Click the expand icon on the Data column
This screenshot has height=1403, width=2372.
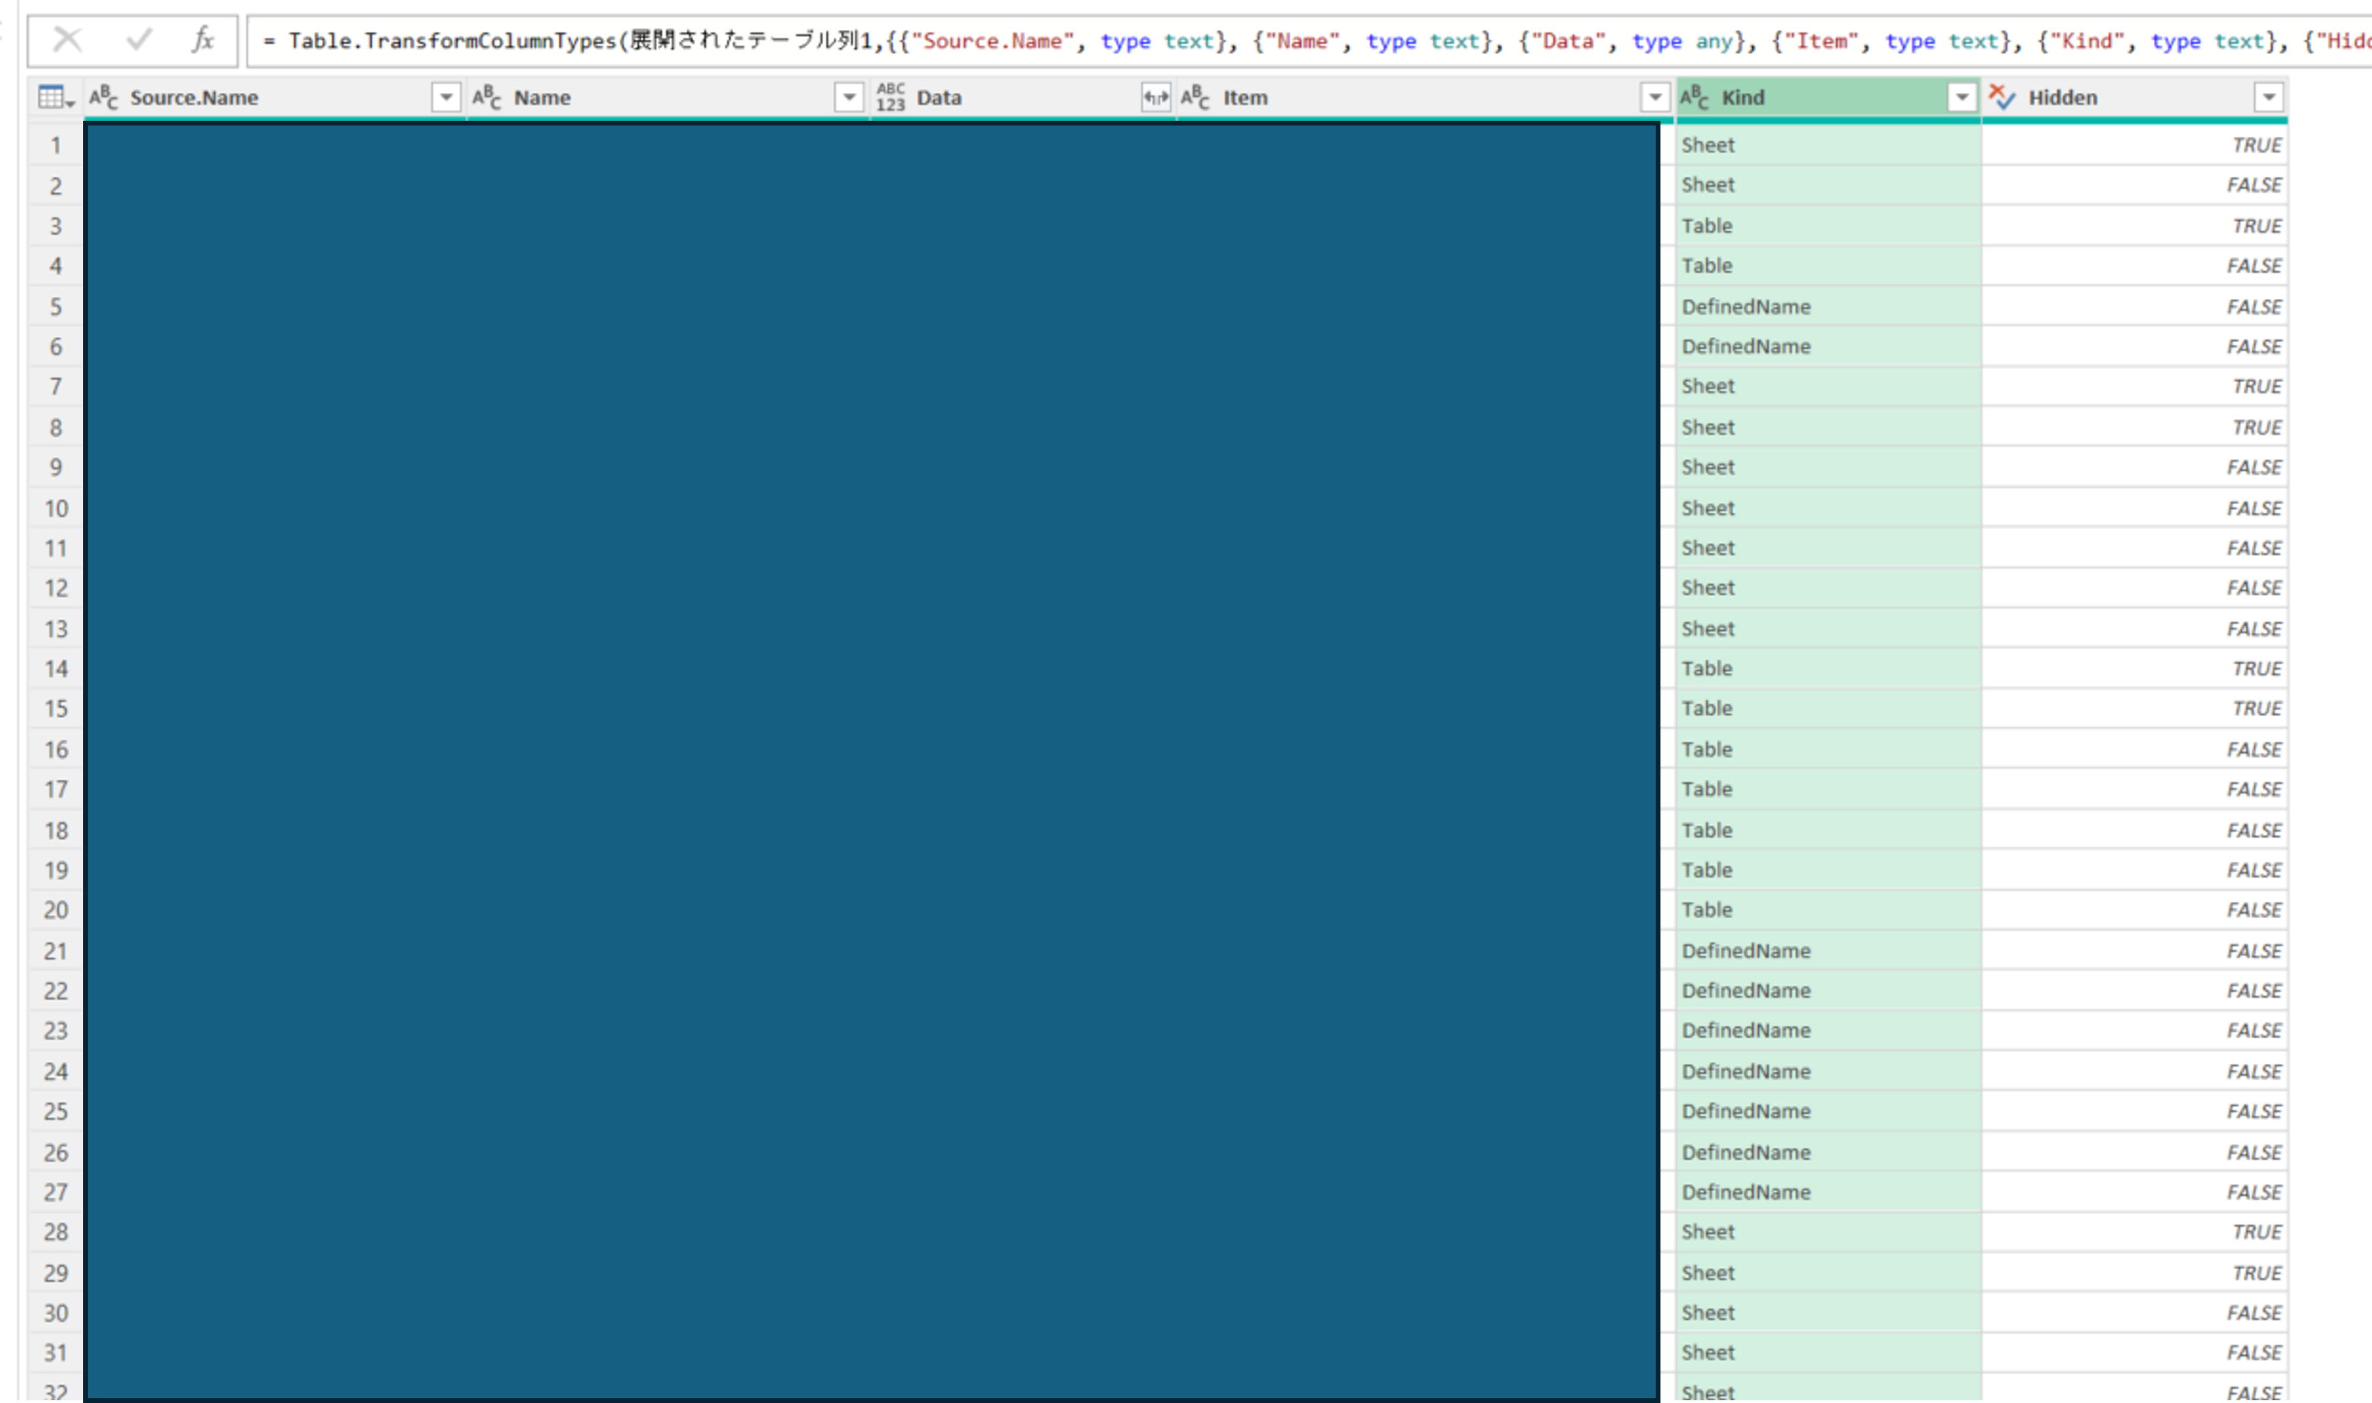pyautogui.click(x=1155, y=98)
